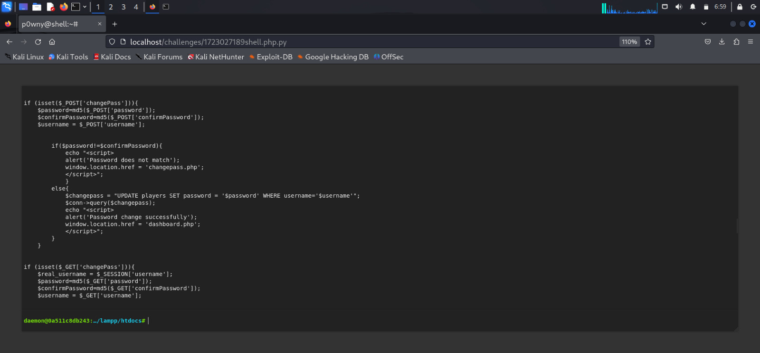The width and height of the screenshot is (760, 353).
Task: Open the Kali Tools bookmark
Action: [68, 57]
